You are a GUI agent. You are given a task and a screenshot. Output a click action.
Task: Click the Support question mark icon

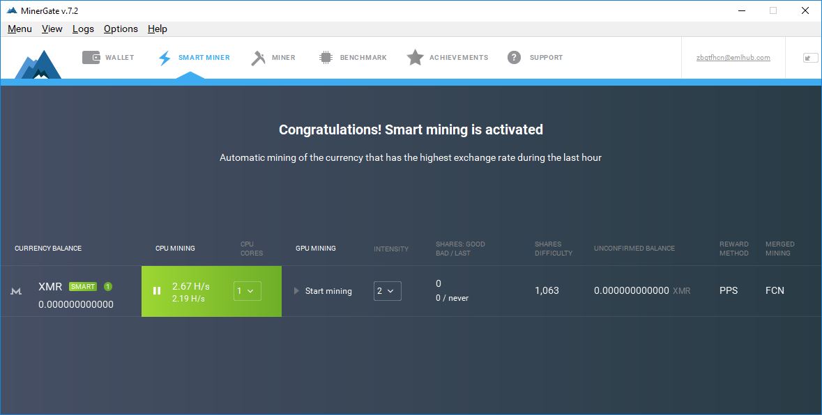(514, 58)
